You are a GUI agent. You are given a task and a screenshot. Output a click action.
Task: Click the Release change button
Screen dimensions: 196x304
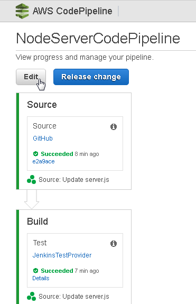(91, 77)
